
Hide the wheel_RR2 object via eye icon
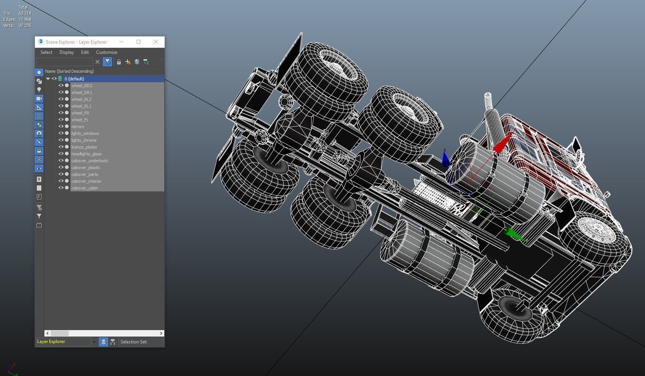point(61,86)
